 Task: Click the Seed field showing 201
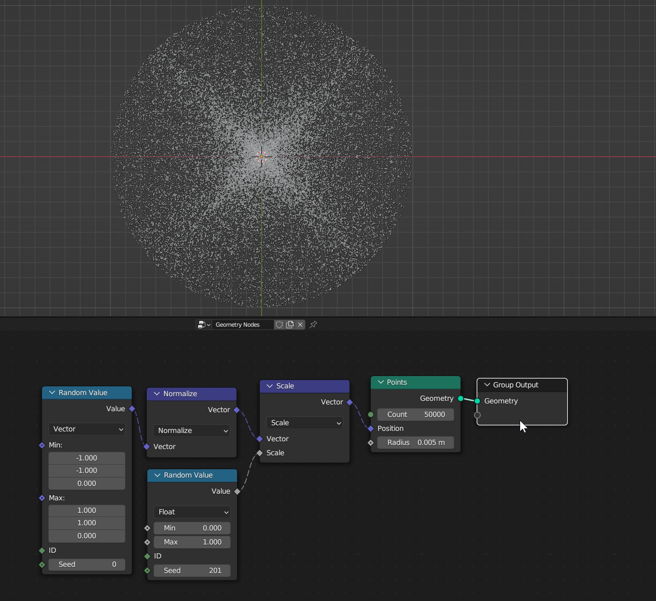click(192, 570)
